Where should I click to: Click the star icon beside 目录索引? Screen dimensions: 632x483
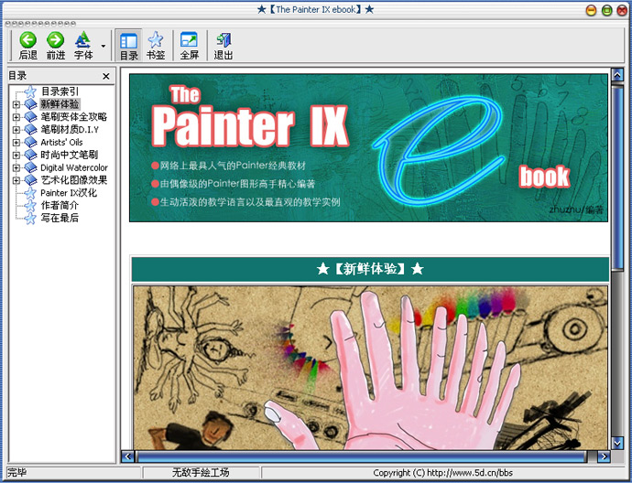(30, 91)
